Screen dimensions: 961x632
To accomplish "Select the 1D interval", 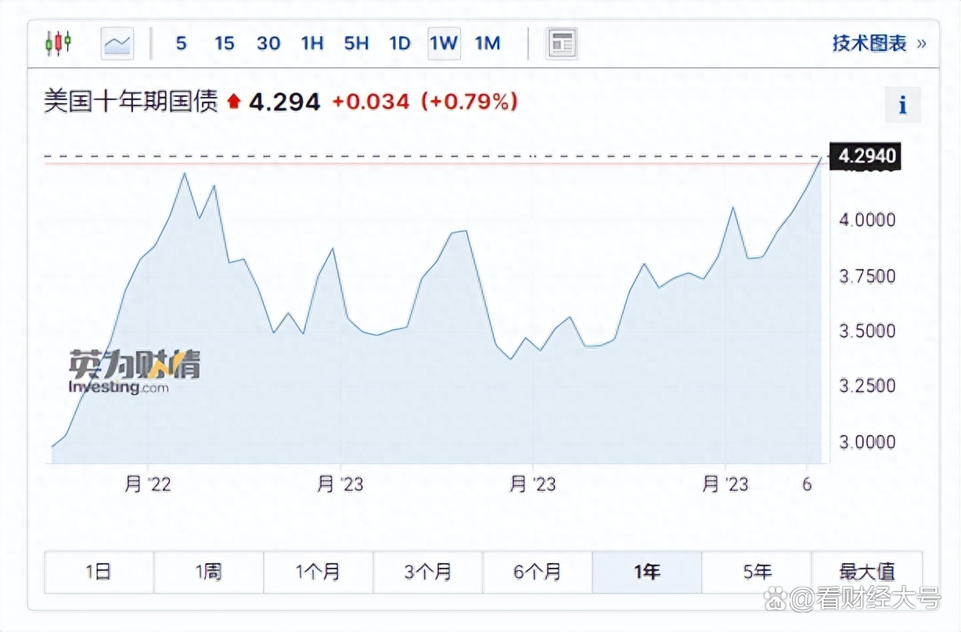I will 400,43.
